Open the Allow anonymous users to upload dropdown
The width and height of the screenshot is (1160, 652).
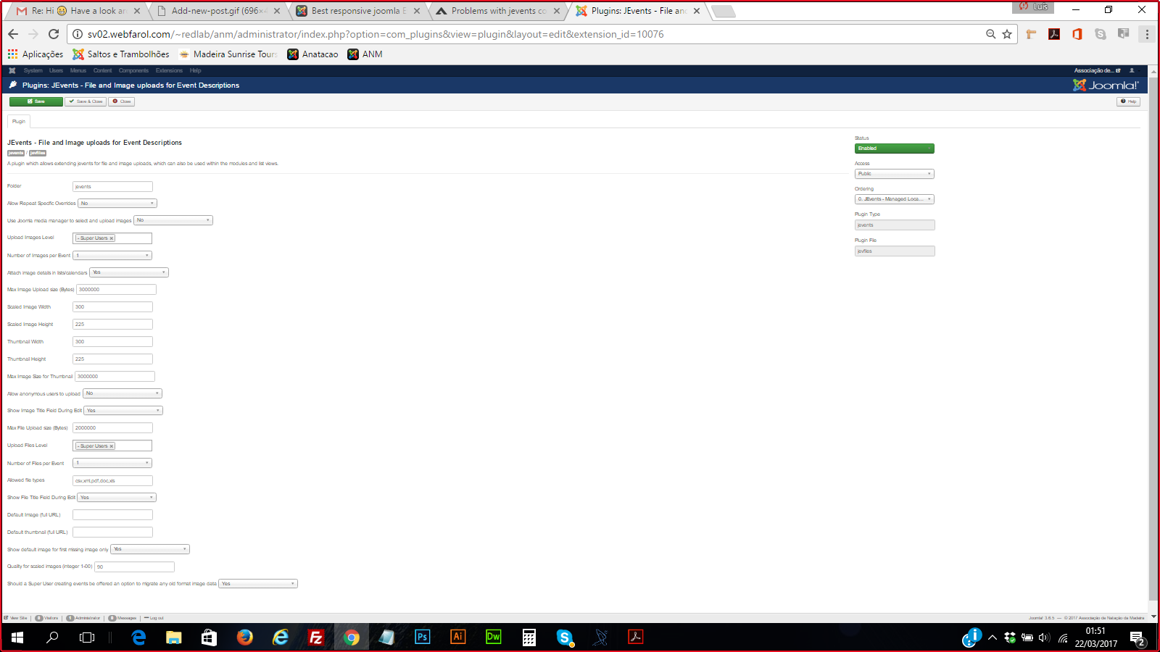pos(123,393)
